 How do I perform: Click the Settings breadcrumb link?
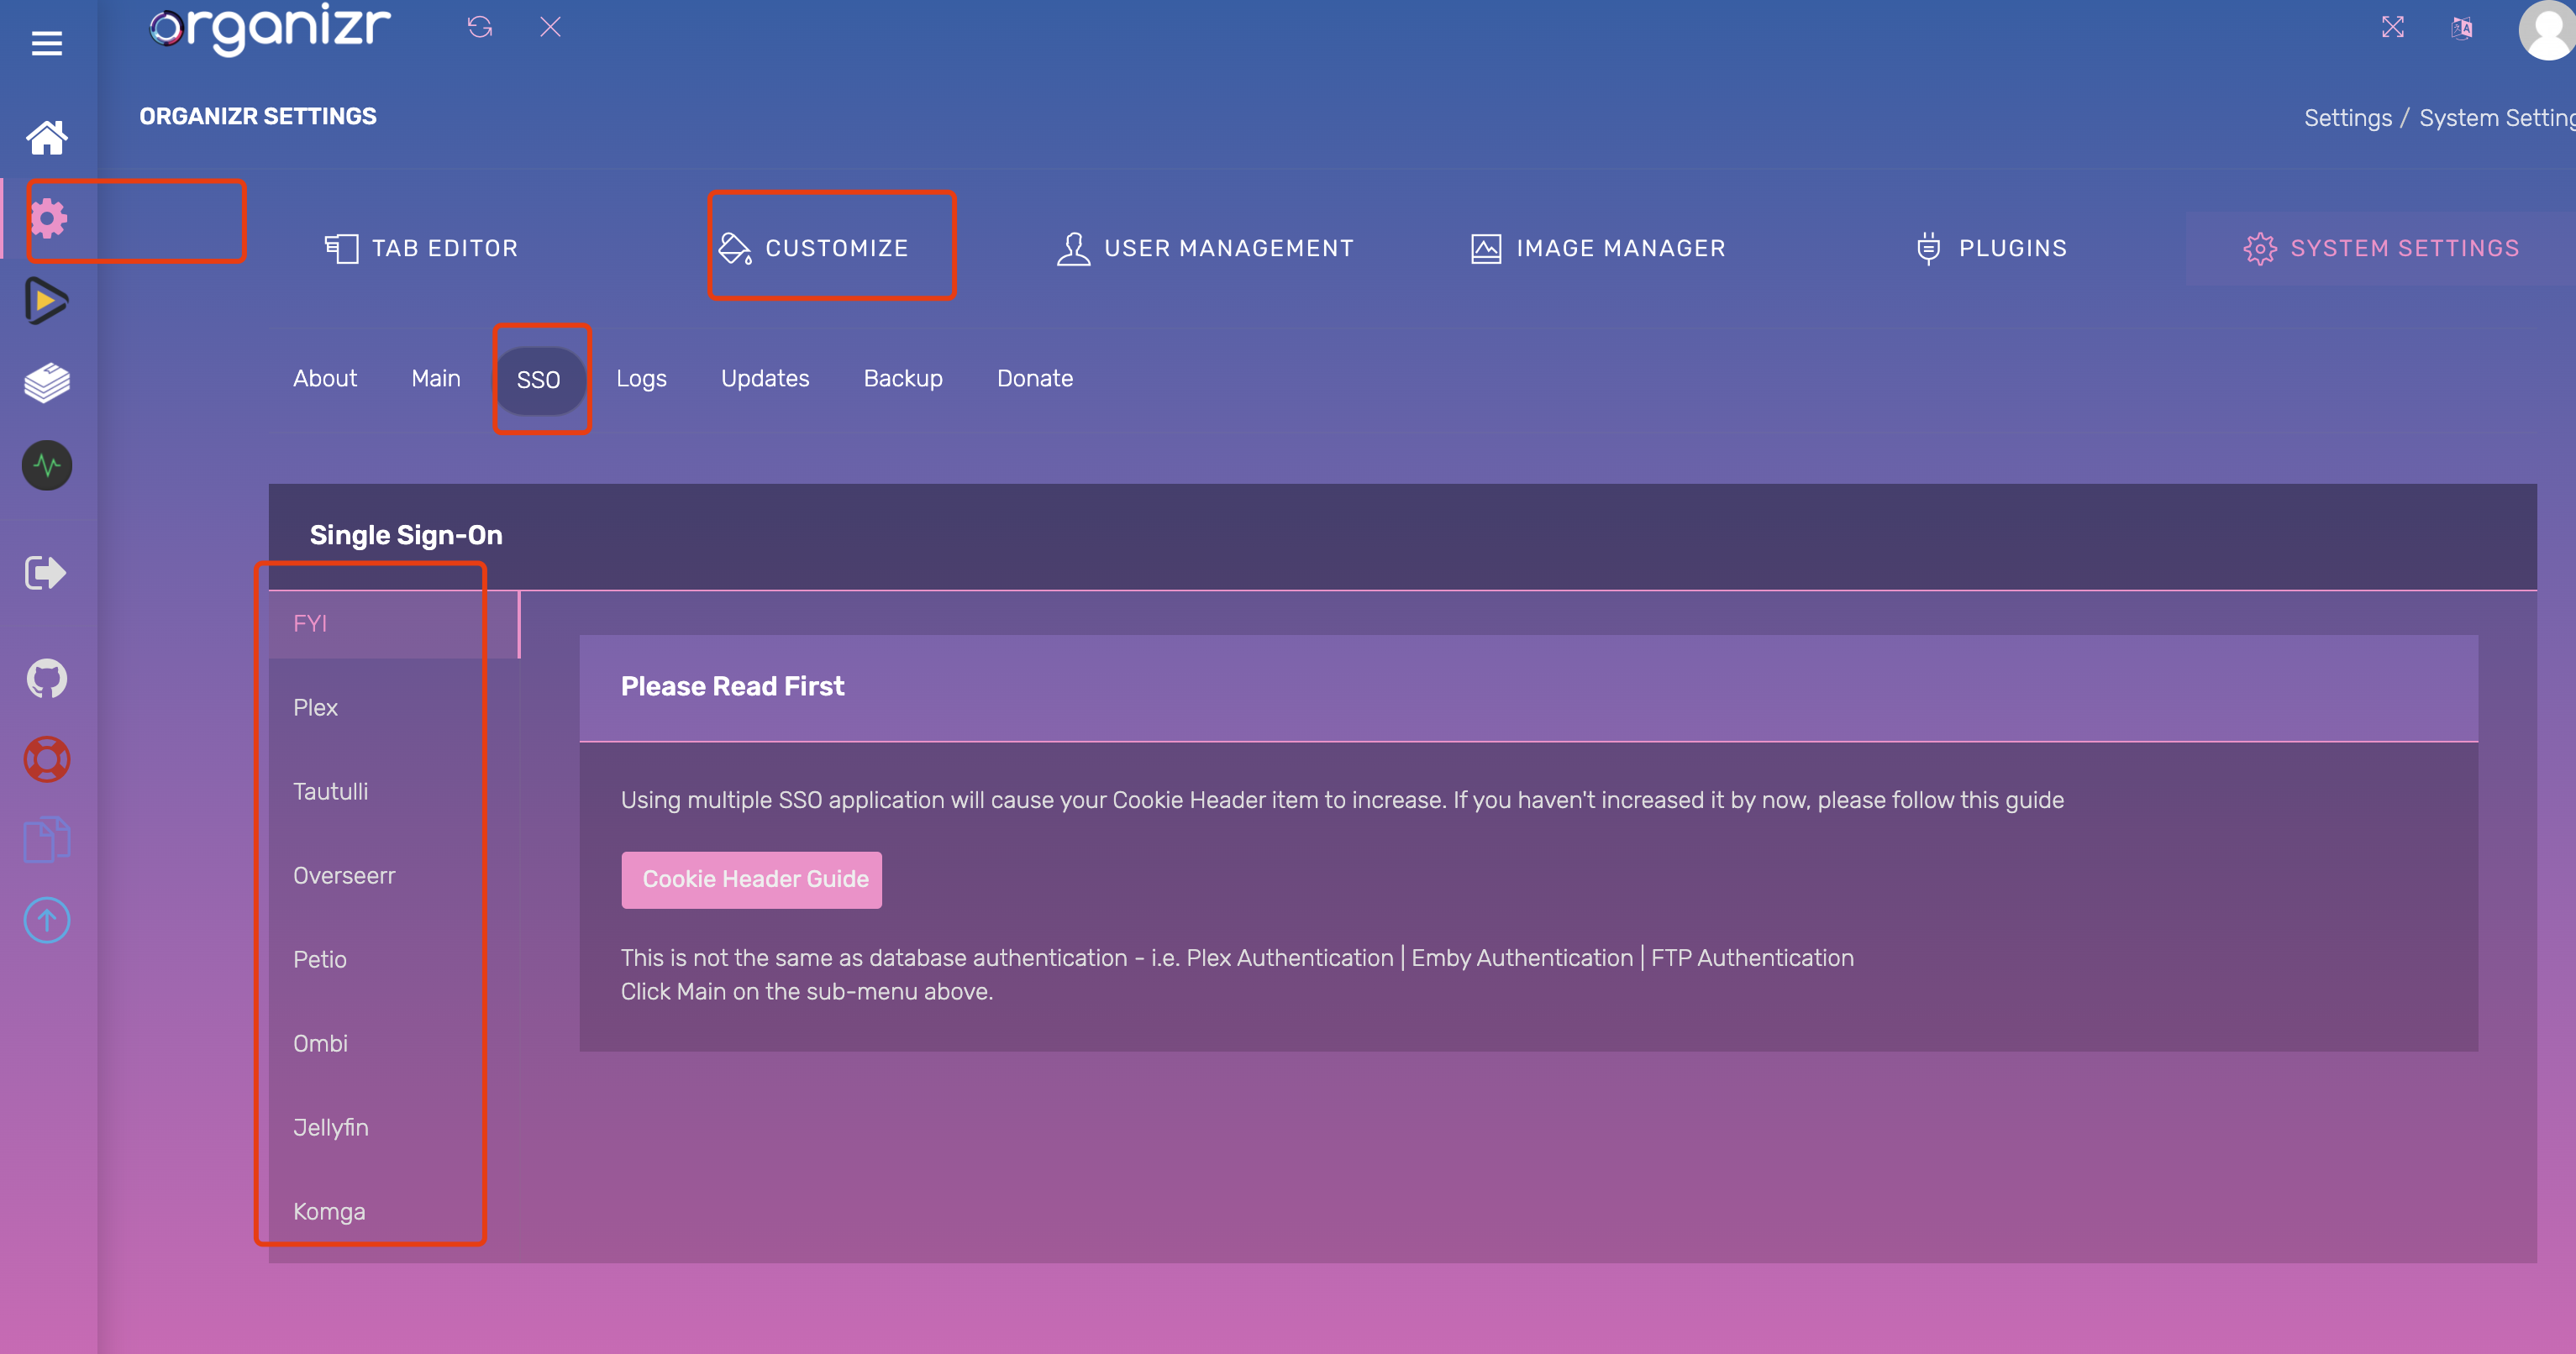coord(2347,118)
